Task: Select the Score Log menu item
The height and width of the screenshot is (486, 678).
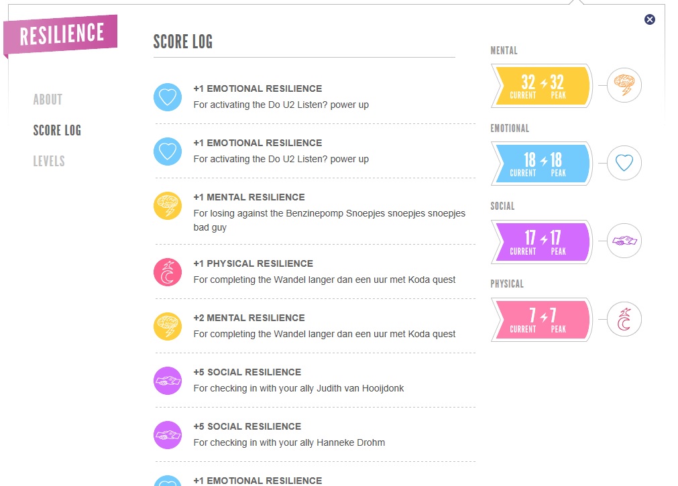Action: [x=57, y=131]
